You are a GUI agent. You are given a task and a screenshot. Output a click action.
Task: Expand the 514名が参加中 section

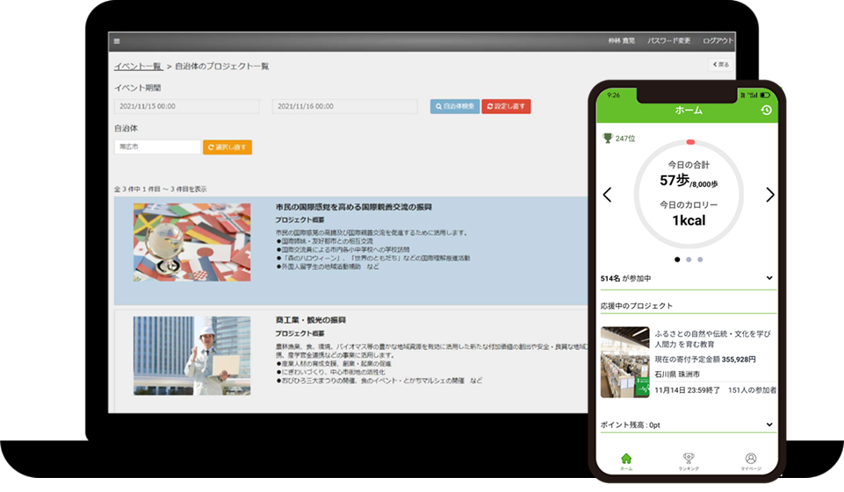coord(768,278)
